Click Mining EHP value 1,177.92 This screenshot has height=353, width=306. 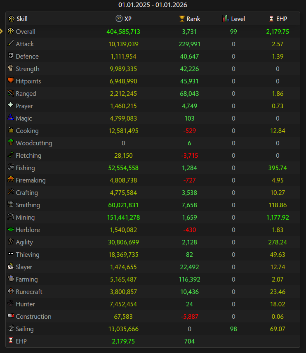278,218
